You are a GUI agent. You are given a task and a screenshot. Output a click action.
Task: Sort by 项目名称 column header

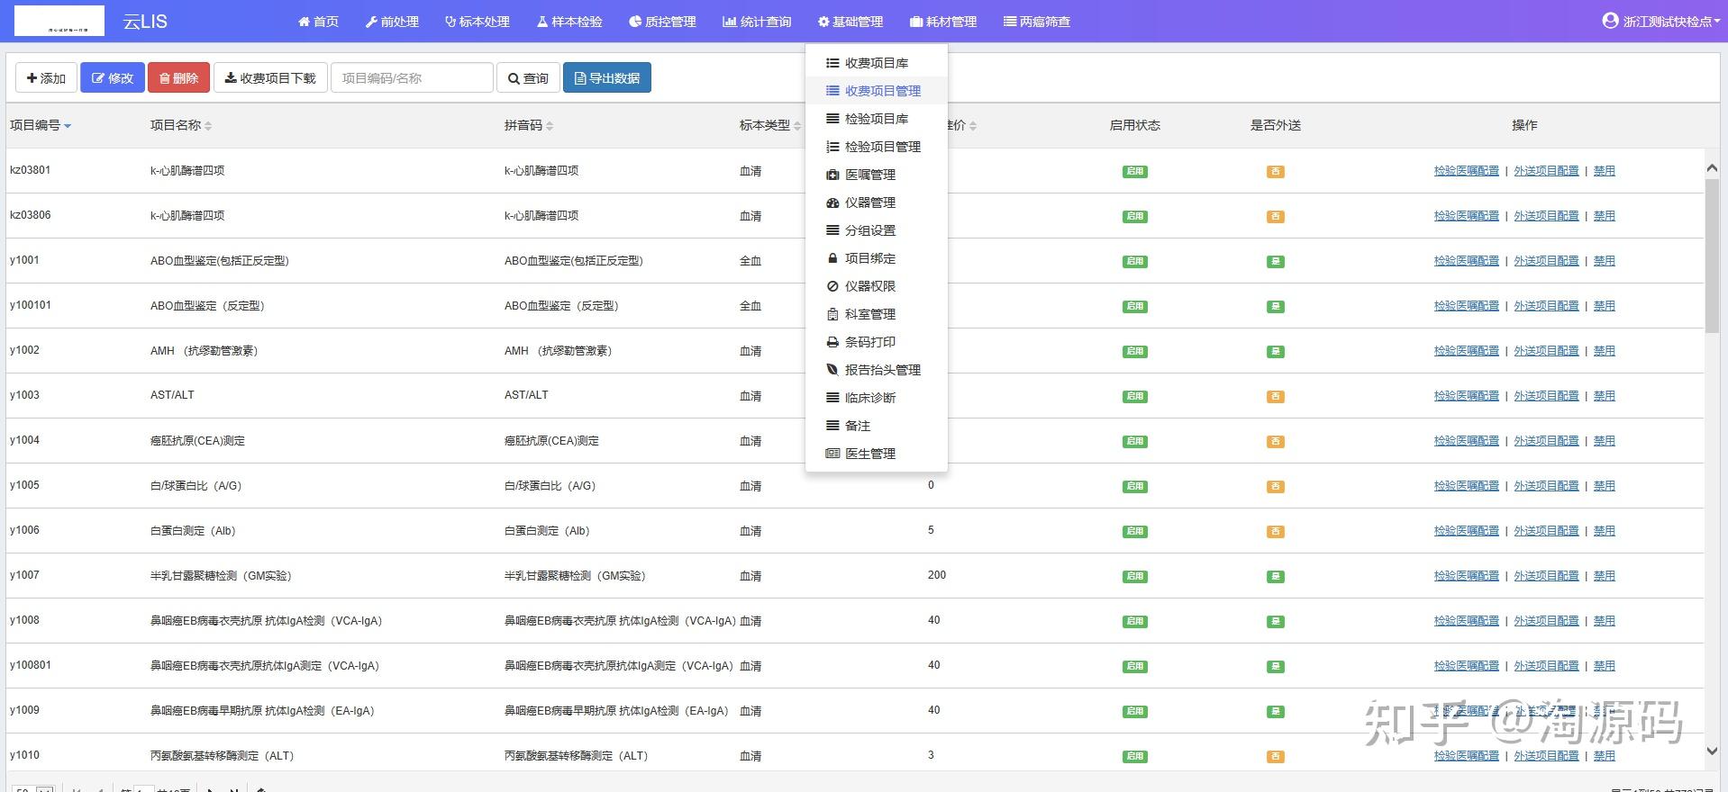coord(180,125)
